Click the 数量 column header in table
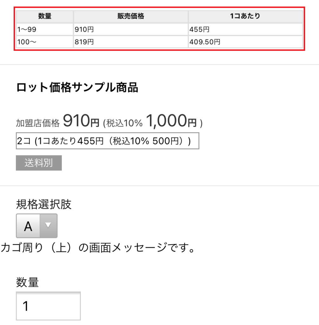The image size is (319, 325). (x=45, y=16)
